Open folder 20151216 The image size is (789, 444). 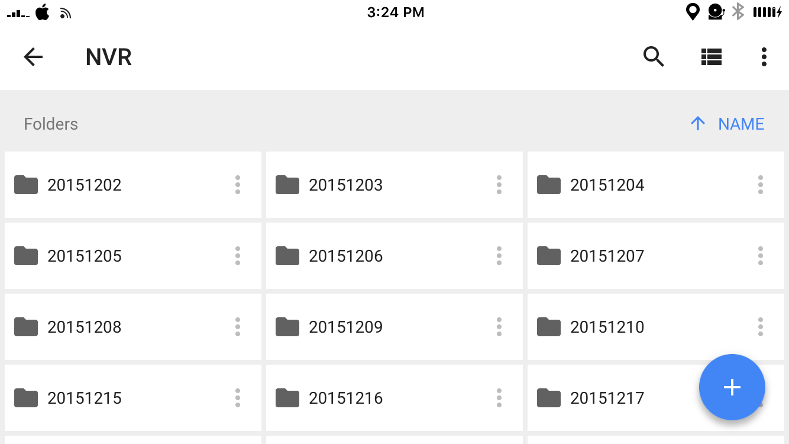click(x=394, y=398)
